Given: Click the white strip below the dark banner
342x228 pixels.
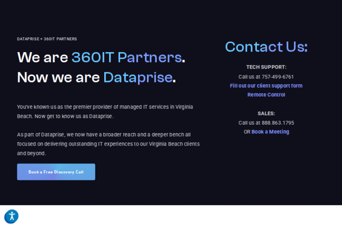Looking at the screenshot, I should click(x=178, y=217).
